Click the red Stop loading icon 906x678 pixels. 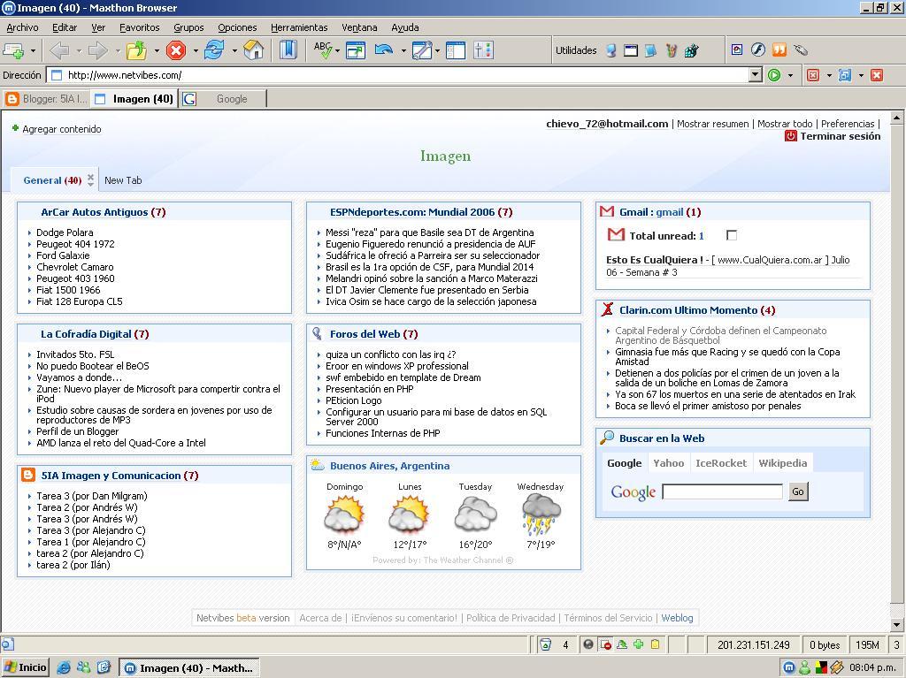(x=176, y=50)
